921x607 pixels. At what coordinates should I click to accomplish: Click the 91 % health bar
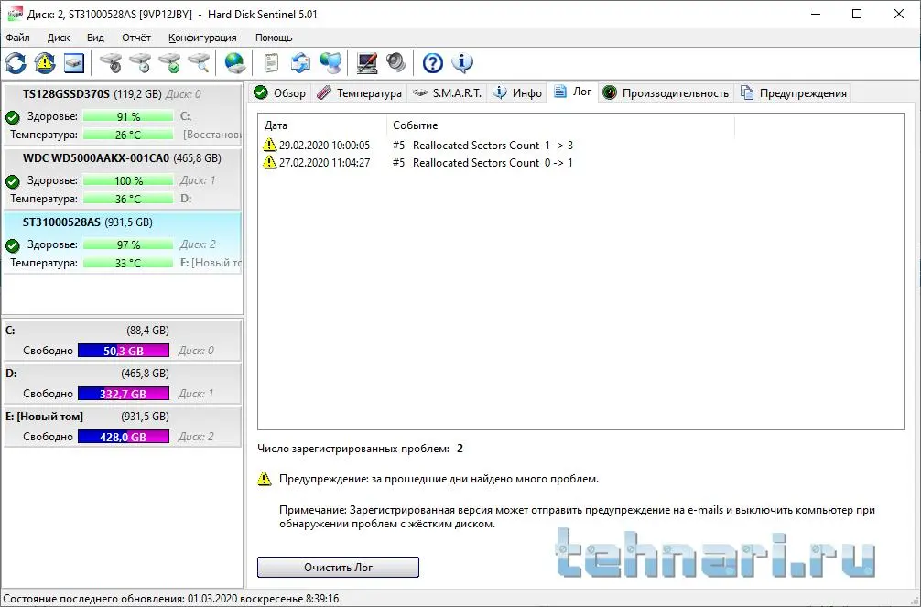(x=128, y=116)
